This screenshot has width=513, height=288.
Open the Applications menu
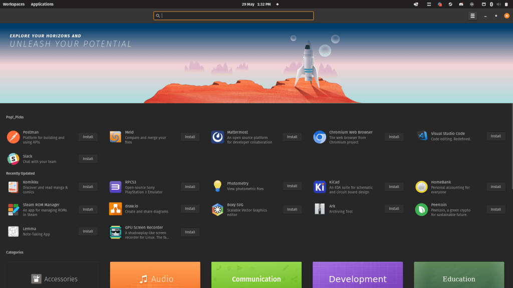coord(42,4)
